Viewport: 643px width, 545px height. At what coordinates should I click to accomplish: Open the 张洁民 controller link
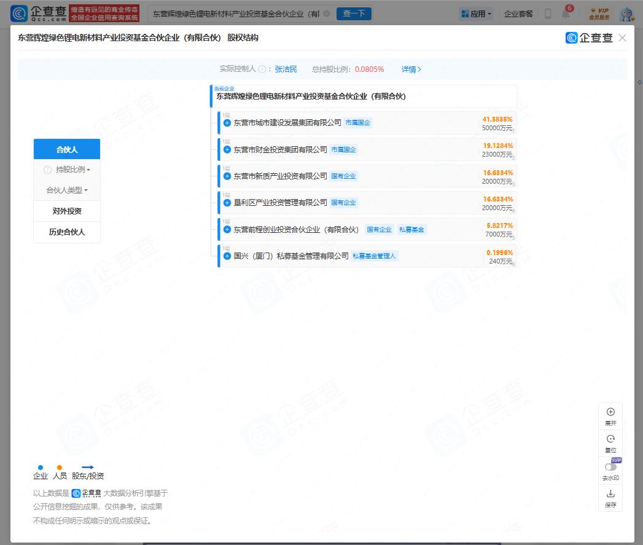point(286,69)
